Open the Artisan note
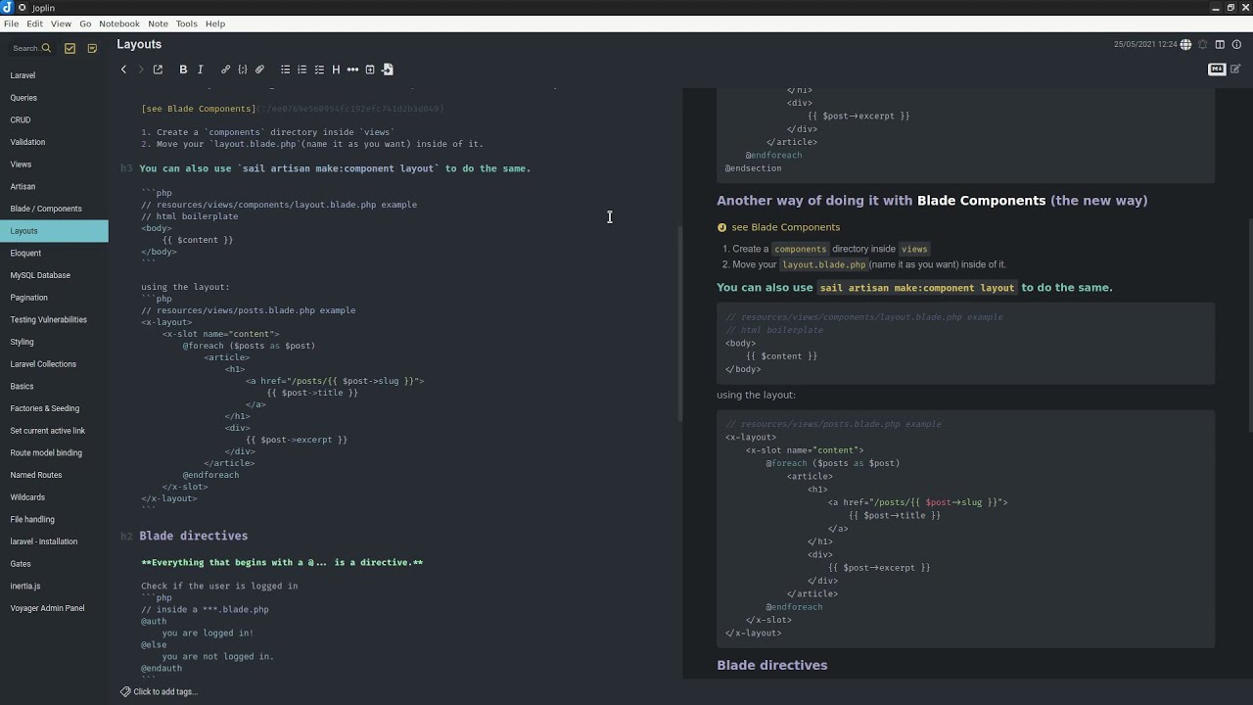This screenshot has width=1253, height=705. 54,186
